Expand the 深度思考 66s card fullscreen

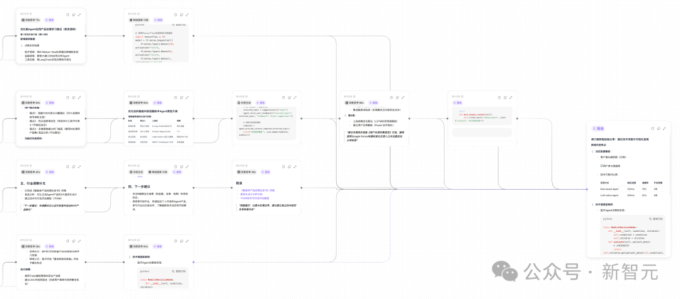click(x=403, y=97)
